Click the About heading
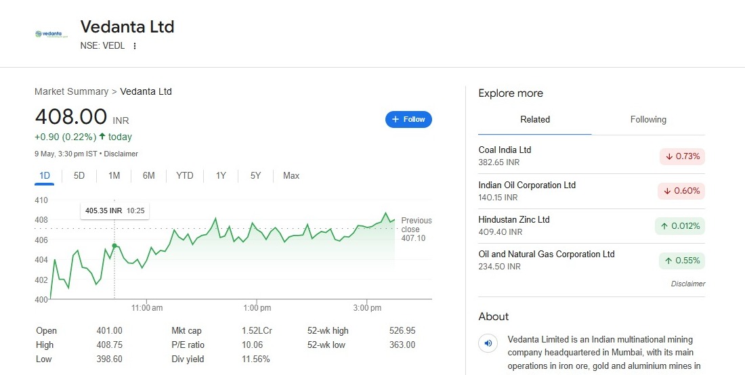 coord(494,317)
